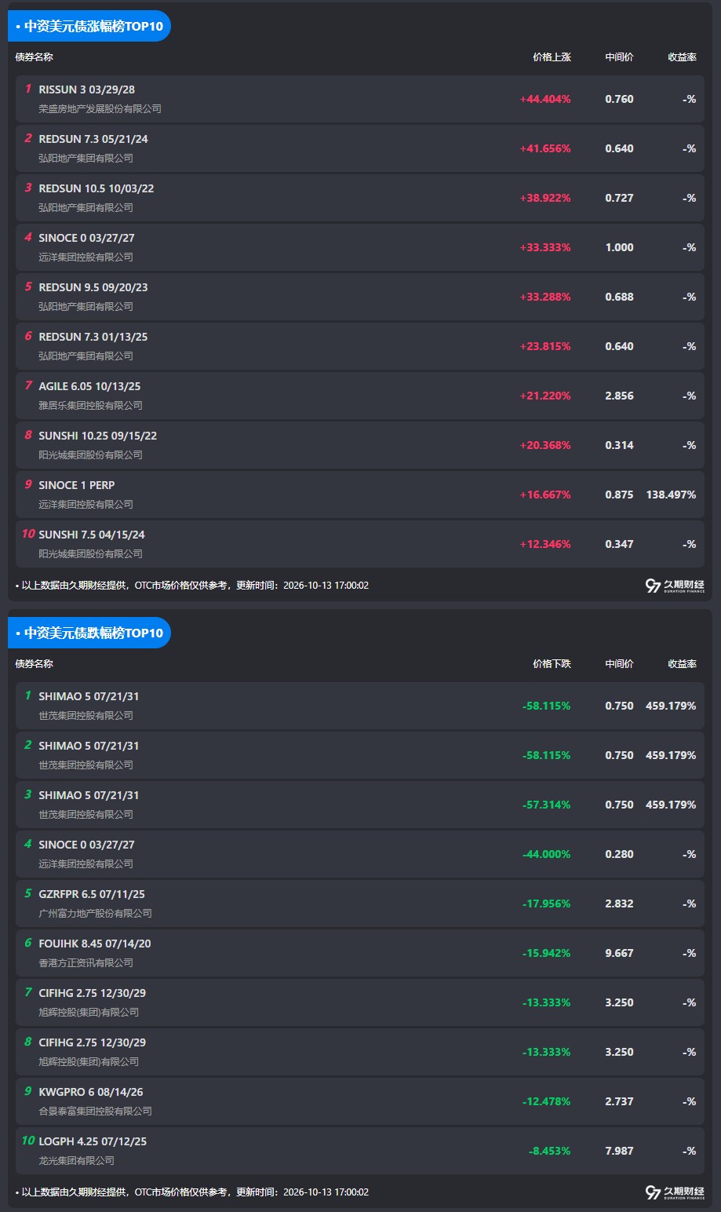Viewport: 721px width, 1212px height.
Task: Click the FOUIHK 8.45 07/14/20 entry
Action: click(x=360, y=953)
